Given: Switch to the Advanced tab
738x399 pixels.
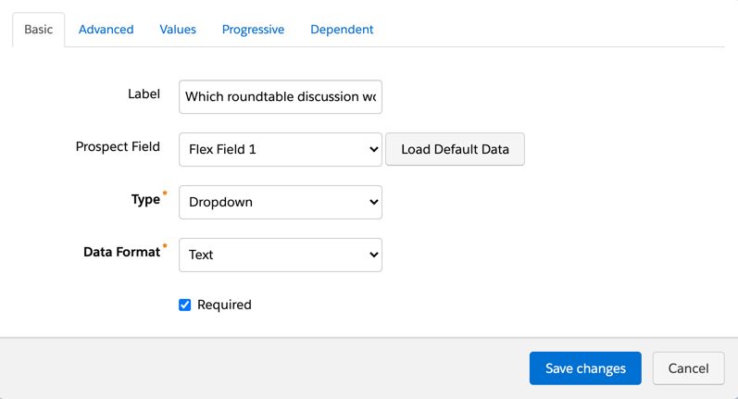Looking at the screenshot, I should click(106, 30).
